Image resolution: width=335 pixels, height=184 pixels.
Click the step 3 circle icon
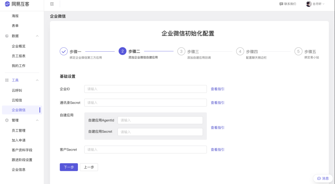[181, 51]
